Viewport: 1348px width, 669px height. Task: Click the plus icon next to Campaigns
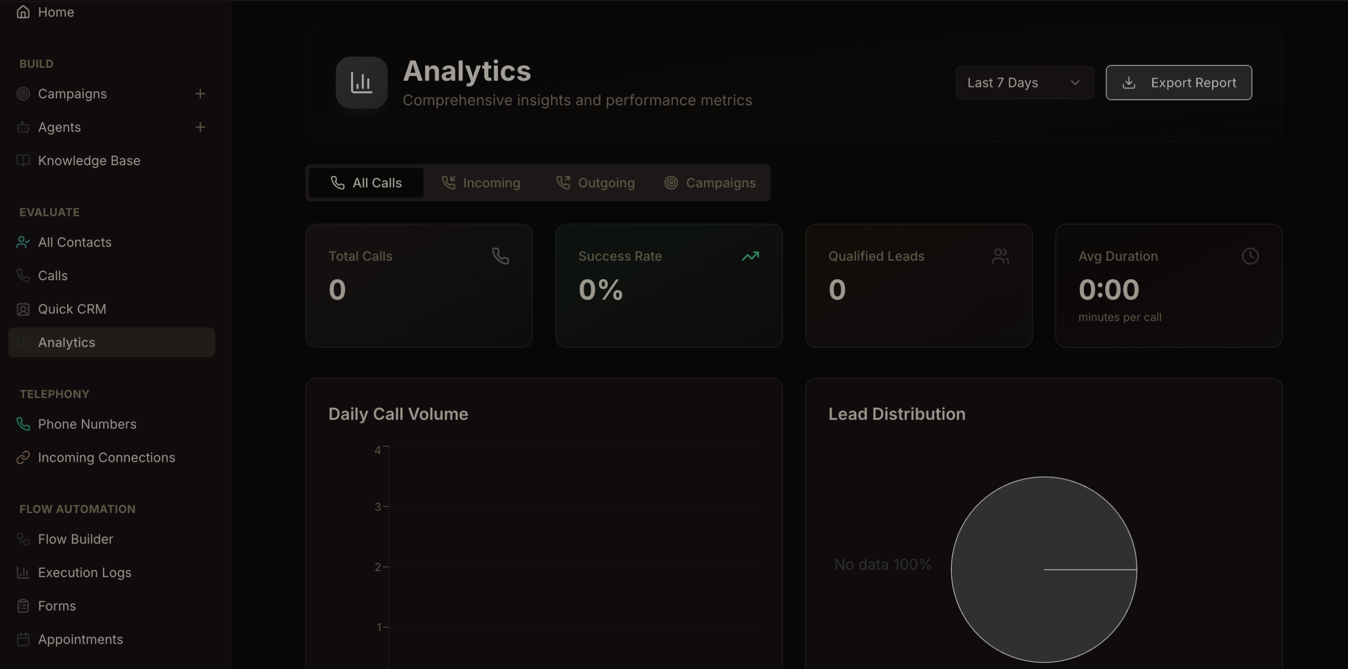[200, 94]
